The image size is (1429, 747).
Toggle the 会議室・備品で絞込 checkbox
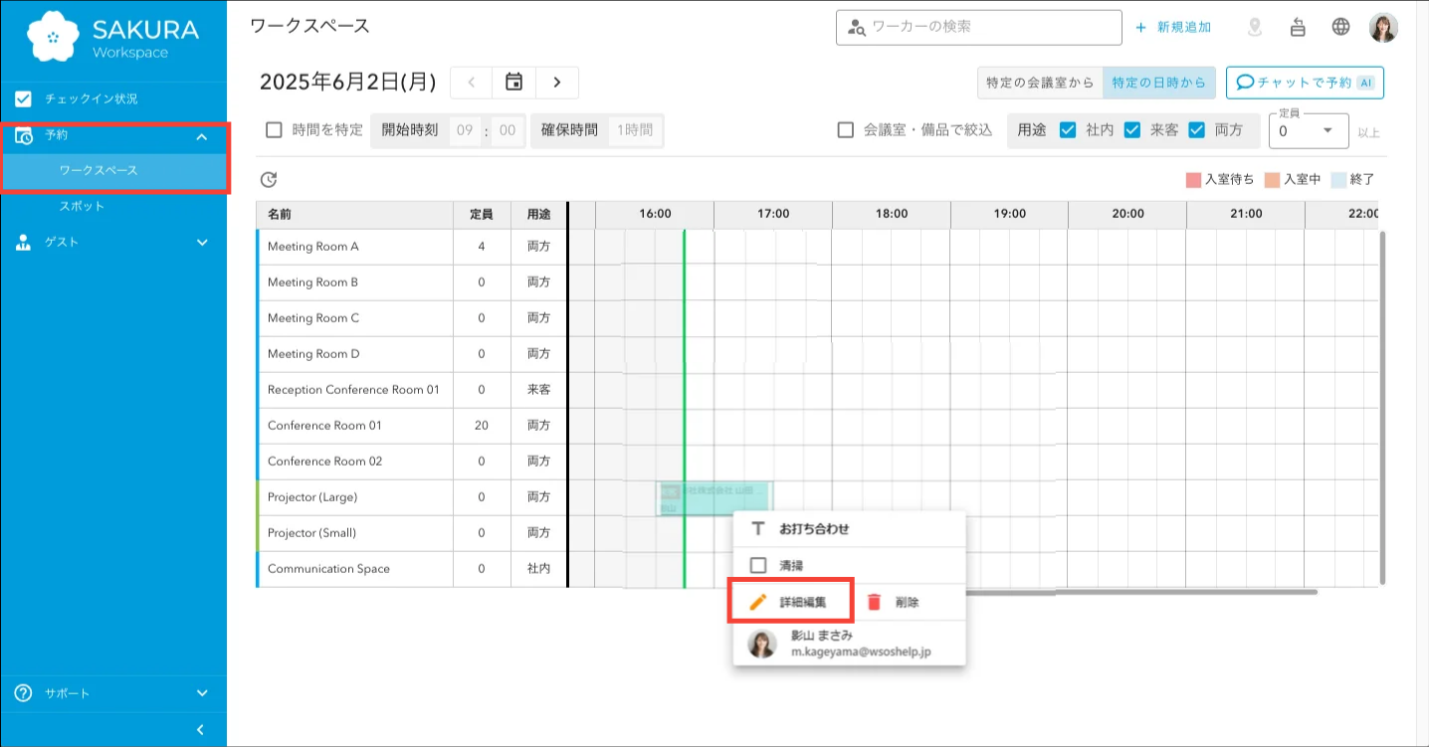click(x=846, y=130)
